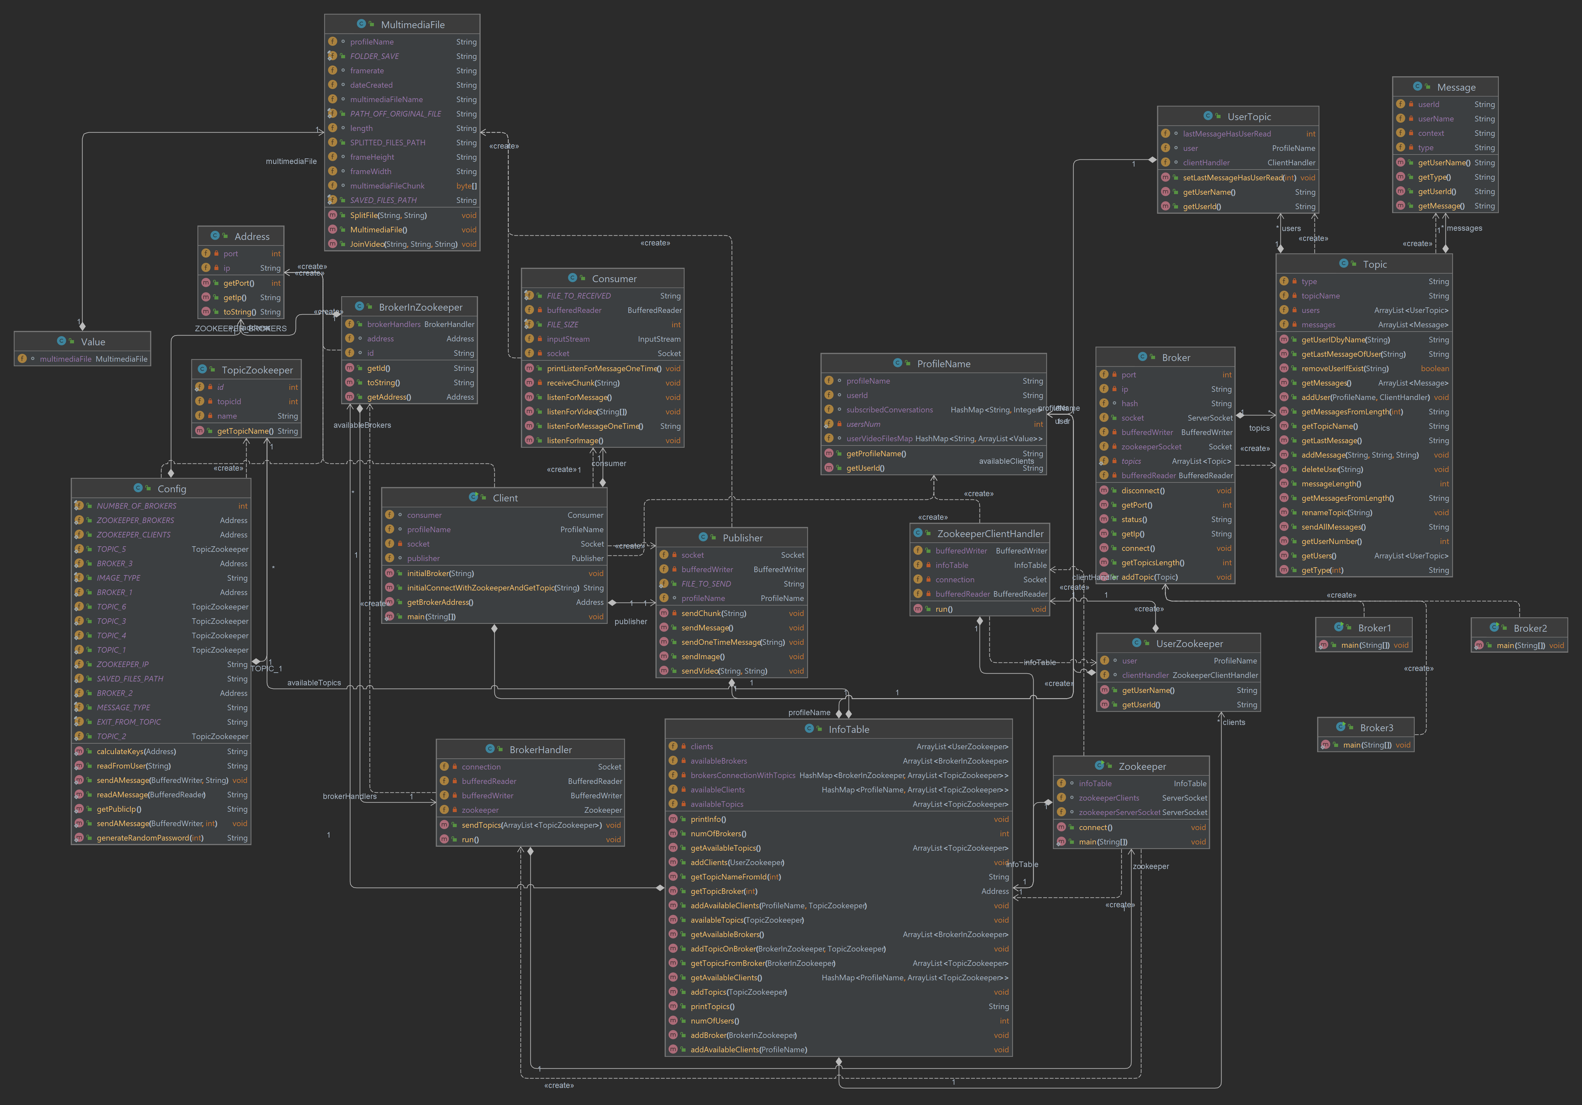
Task: Click the lock icon next to inputStream in Consumer
Action: coord(541,339)
